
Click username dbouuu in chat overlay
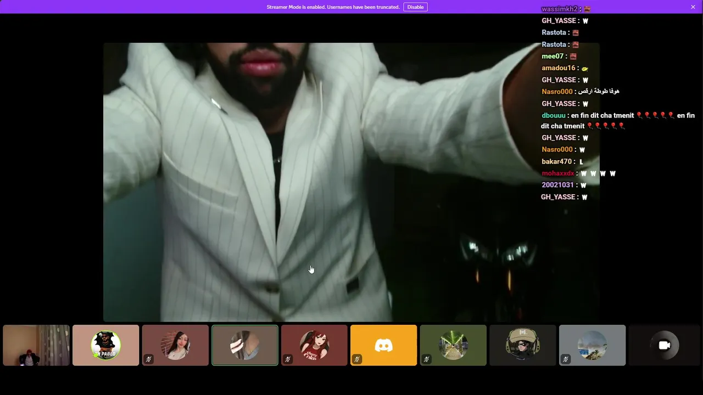(554, 116)
